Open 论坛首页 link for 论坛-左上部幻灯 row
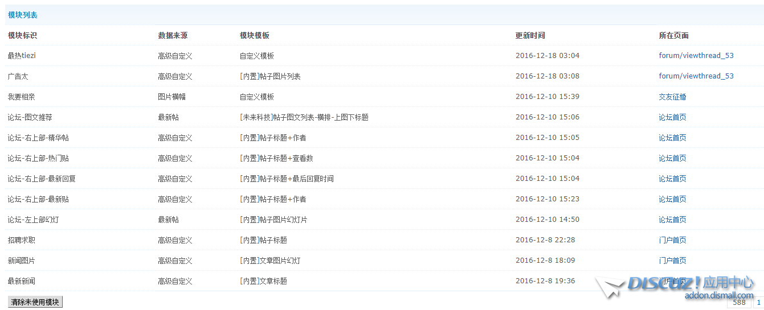This screenshot has width=764, height=310. pyautogui.click(x=672, y=220)
